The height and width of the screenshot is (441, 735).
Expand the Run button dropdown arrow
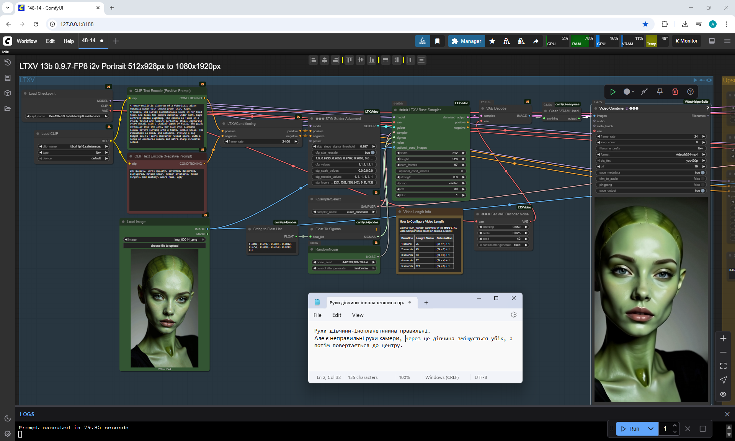(x=651, y=429)
